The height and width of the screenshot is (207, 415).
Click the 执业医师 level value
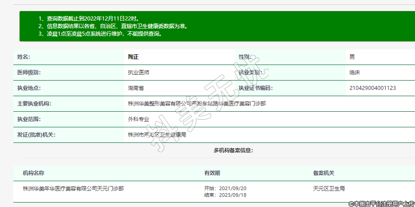coord(138,73)
